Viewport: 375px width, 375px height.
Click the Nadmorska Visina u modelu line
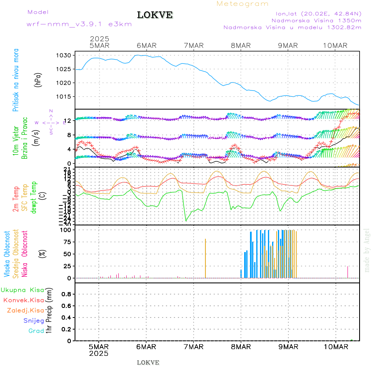point(292,27)
